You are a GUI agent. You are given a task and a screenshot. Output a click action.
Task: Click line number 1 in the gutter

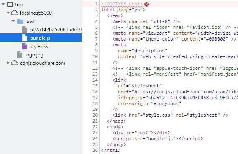coord(97,4)
